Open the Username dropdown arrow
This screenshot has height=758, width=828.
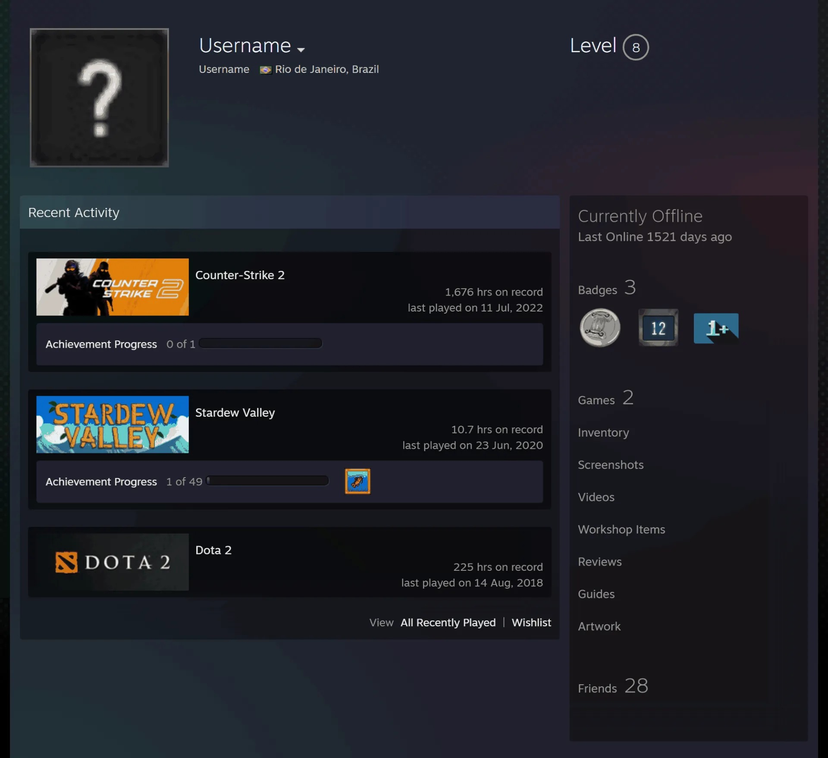[301, 50]
